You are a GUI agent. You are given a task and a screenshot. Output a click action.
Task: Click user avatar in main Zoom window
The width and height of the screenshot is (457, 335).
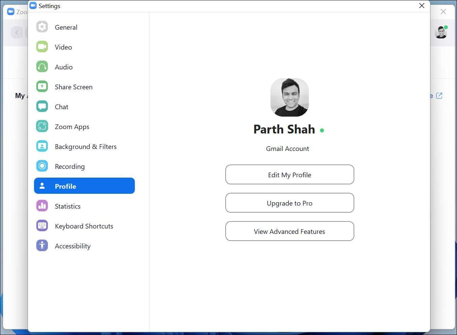coord(441,32)
